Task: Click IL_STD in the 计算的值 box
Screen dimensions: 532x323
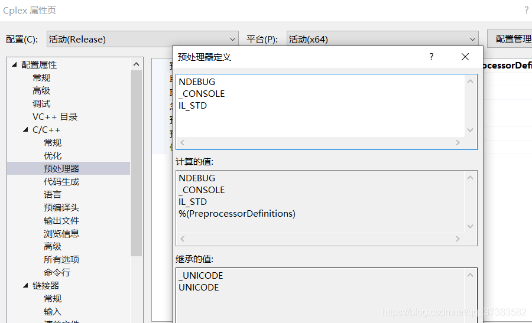Action: click(193, 202)
